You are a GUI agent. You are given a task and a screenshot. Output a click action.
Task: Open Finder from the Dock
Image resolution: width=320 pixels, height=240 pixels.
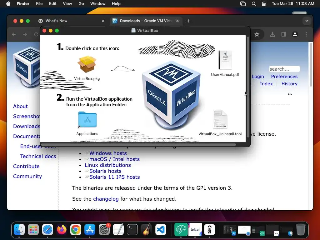(x=19, y=230)
